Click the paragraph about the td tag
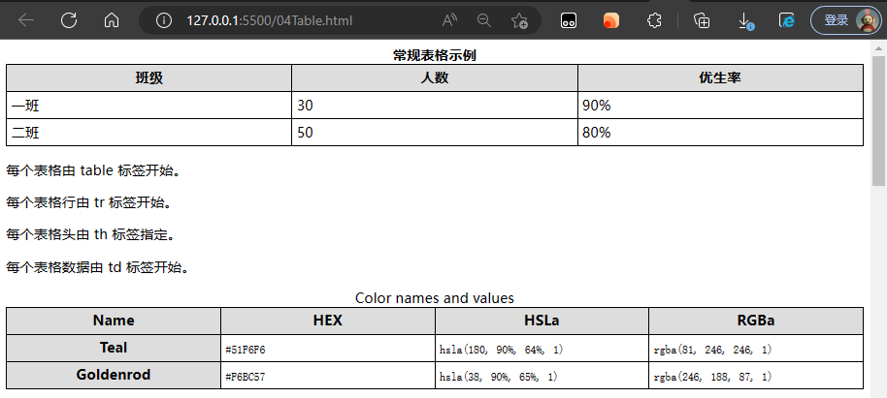 pyautogui.click(x=97, y=267)
